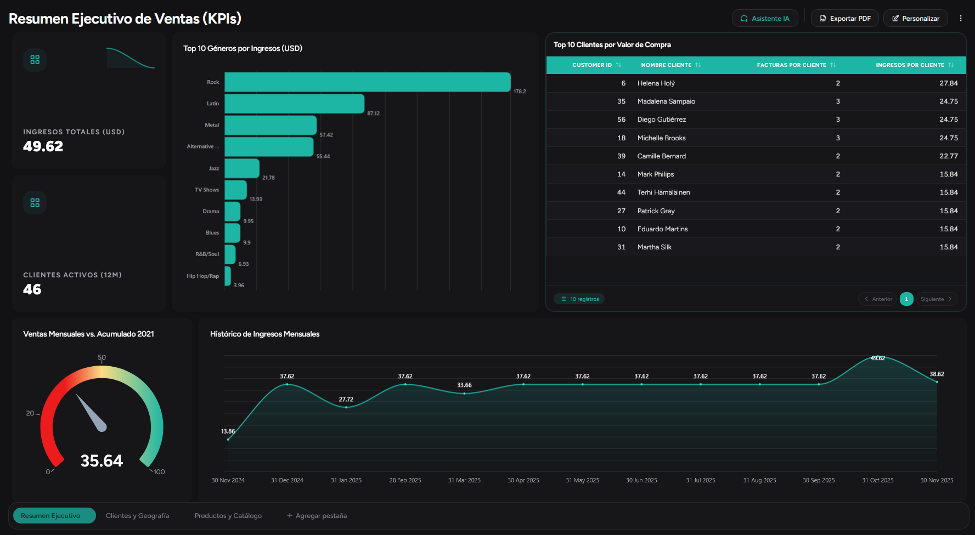The width and height of the screenshot is (975, 535).
Task: Select the Alternative bar in genres chart
Action: [x=269, y=146]
